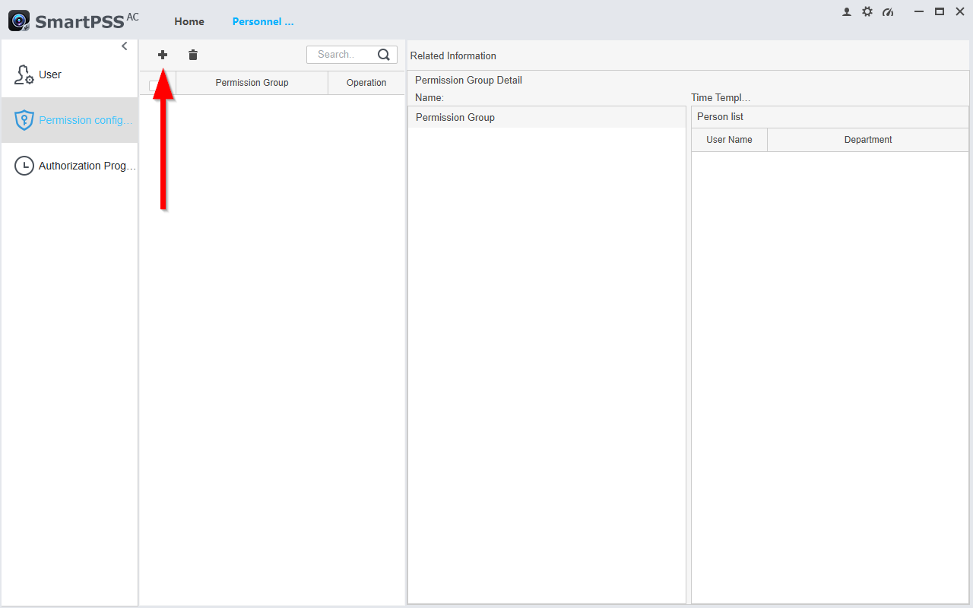Open the user account icon in title bar

pos(847,12)
